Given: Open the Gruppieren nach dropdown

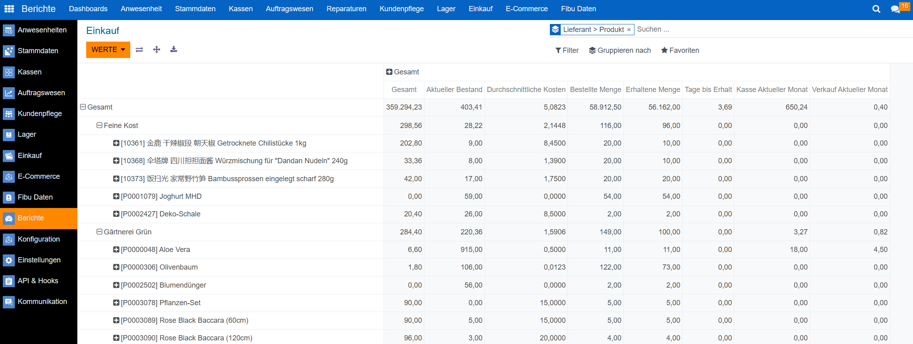Looking at the screenshot, I should pos(620,50).
